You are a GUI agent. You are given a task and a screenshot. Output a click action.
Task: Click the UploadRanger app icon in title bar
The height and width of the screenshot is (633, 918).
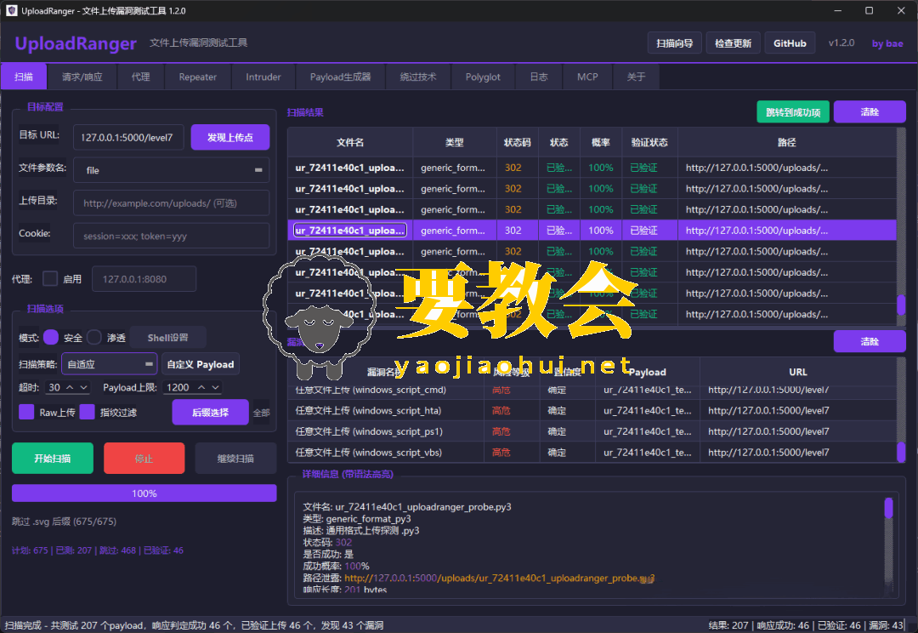point(11,10)
